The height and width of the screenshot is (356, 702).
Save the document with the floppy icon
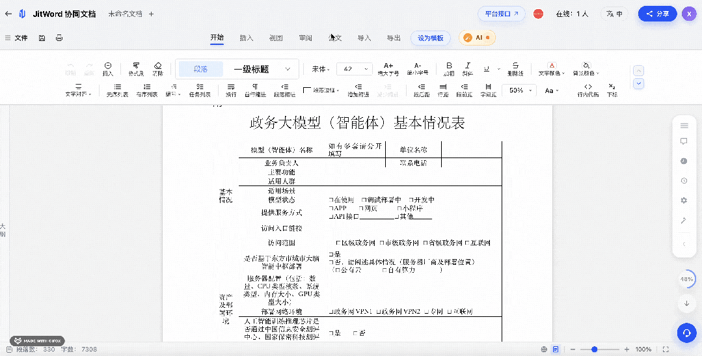point(42,38)
